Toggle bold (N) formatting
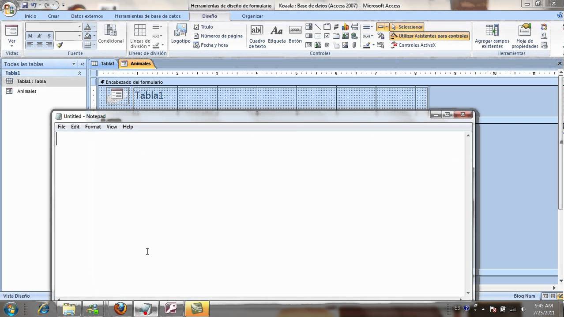This screenshot has width=564, height=317. [x=30, y=36]
